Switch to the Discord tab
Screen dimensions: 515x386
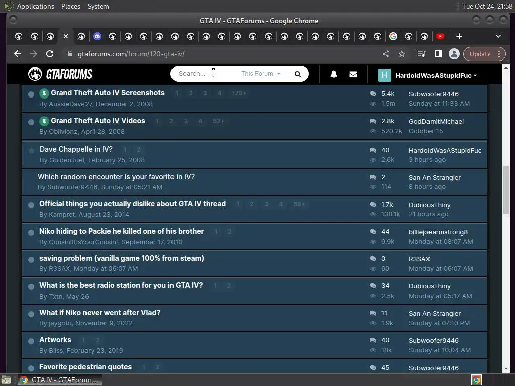(x=97, y=36)
